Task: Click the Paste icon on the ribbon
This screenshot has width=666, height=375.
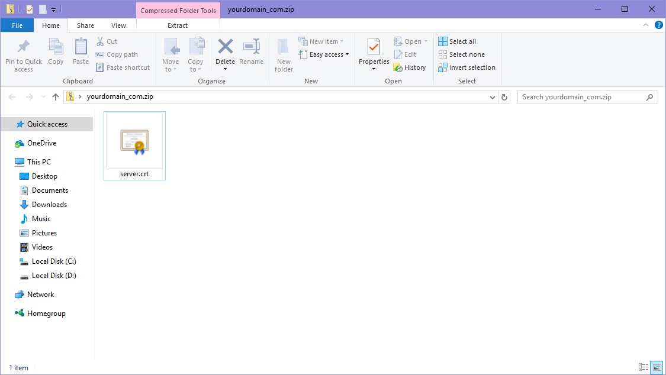Action: coord(81,53)
